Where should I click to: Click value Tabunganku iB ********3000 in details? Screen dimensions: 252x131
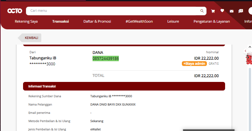111,96
